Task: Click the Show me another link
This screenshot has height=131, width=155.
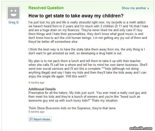Action: [x=135, y=8]
